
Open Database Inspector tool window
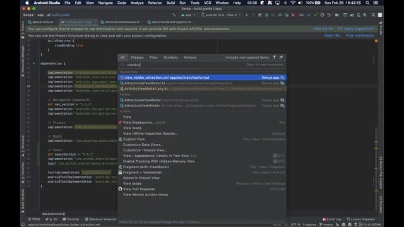pyautogui.click(x=101, y=219)
